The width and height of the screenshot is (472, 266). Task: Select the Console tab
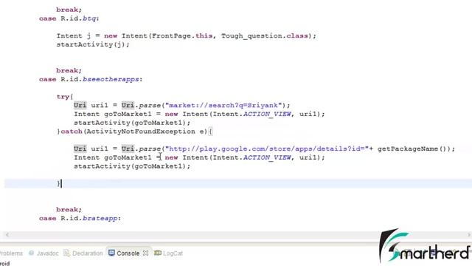click(128, 253)
